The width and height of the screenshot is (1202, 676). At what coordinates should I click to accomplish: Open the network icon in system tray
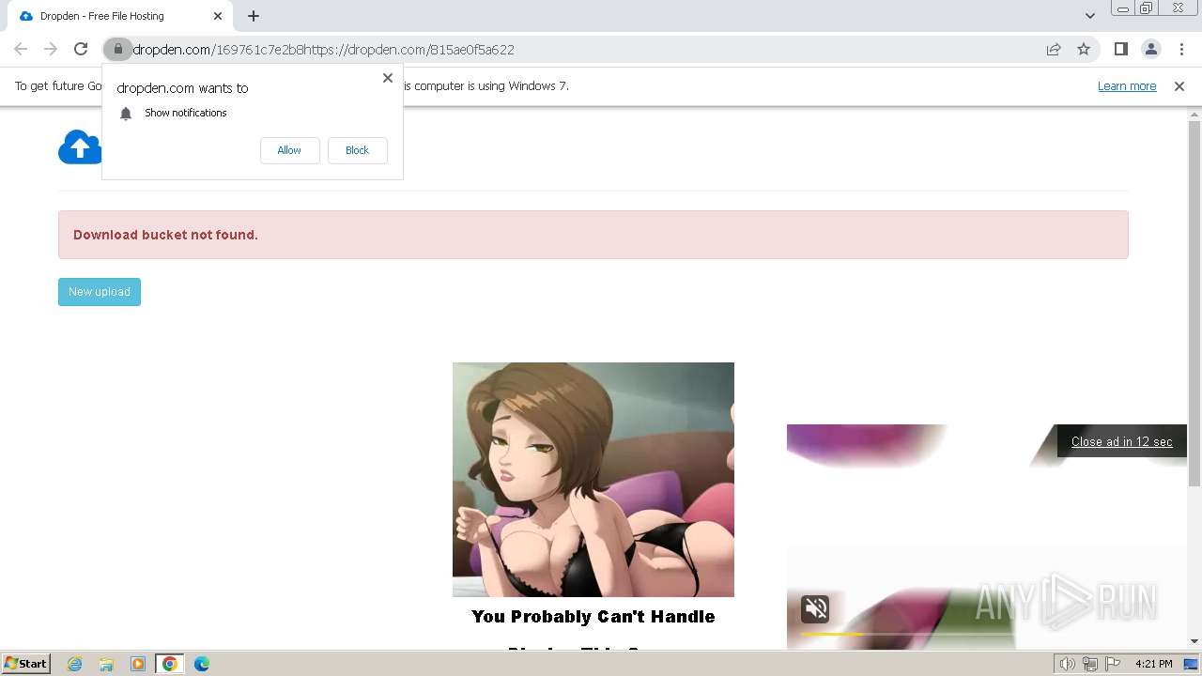(x=1089, y=664)
